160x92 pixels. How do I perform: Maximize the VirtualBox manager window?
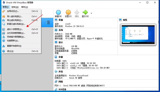[147, 3]
